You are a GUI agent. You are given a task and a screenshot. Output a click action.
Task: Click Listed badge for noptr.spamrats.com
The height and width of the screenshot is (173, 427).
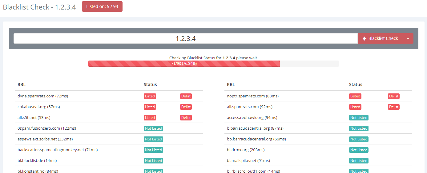point(355,96)
